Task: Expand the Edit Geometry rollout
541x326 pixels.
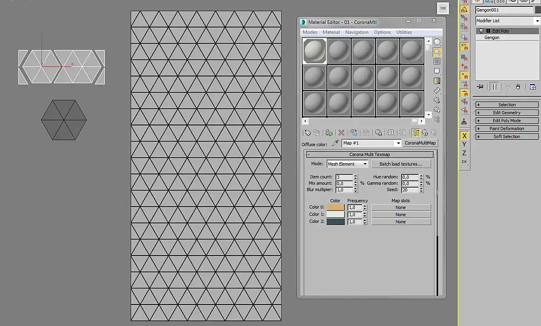Action: click(x=507, y=113)
